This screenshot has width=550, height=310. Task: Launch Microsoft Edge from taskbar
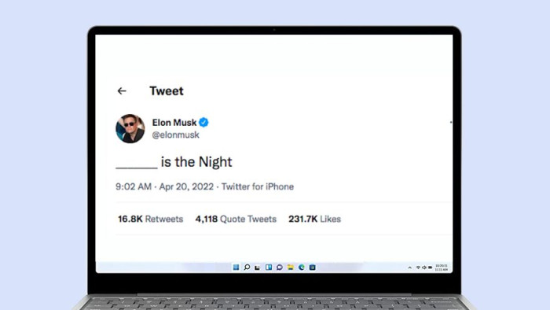(301, 268)
